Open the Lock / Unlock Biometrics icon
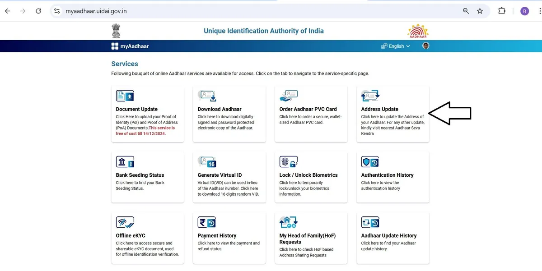 coord(289,162)
